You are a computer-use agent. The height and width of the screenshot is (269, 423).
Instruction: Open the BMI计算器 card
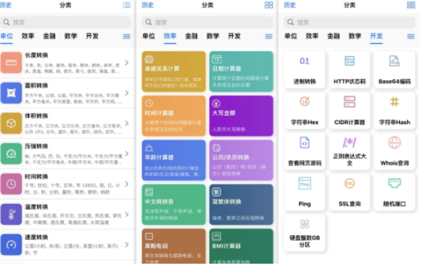241,246
